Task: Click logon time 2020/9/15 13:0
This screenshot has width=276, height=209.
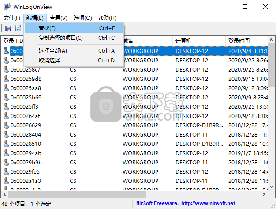Action: tap(248, 79)
